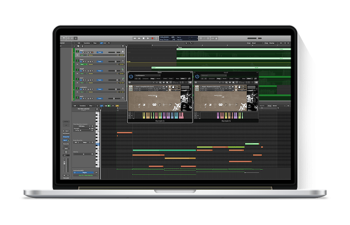Click the red record button
Screen dimensions: 350x225
(152, 39)
